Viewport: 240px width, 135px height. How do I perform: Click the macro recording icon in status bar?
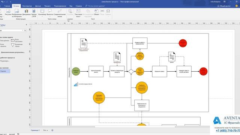click(x=18, y=134)
